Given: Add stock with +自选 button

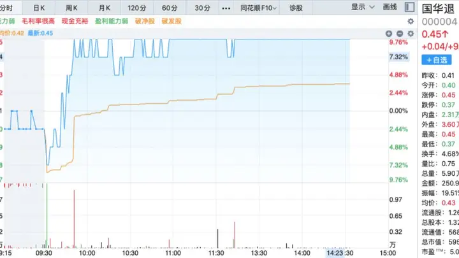Looking at the screenshot, I should pyautogui.click(x=437, y=60).
